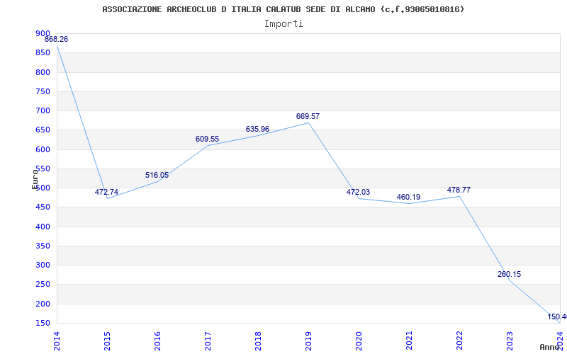Select the chart title with c.f.93065010816
Image resolution: width=567 pixels, height=354 pixels.
coord(283,9)
